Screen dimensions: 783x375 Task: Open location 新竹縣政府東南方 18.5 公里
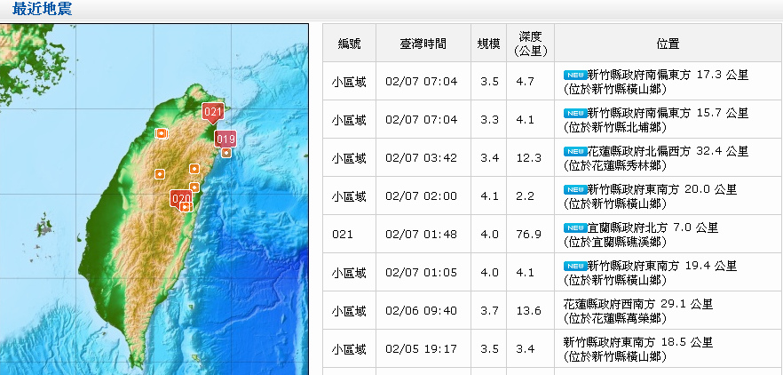pyautogui.click(x=638, y=342)
